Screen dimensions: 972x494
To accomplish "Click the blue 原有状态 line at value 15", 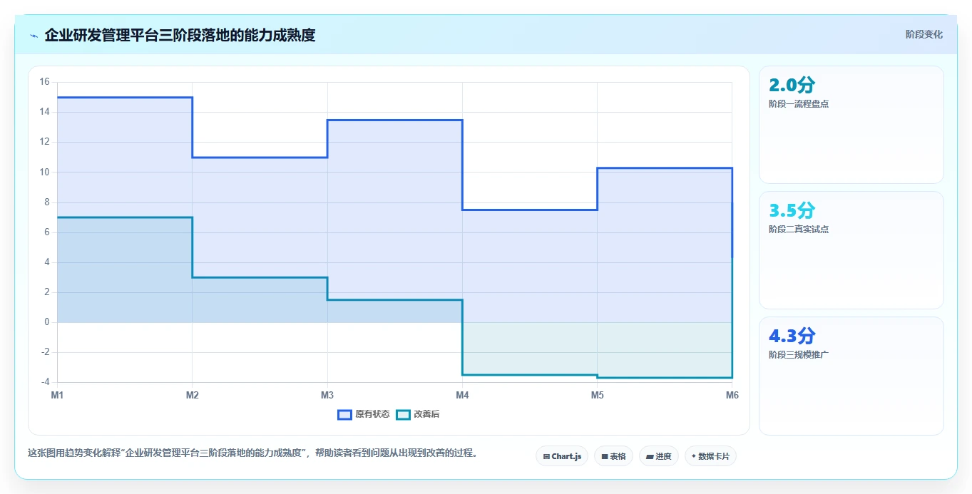I will coord(125,97).
